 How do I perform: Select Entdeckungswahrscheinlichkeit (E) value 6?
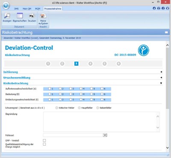pyautogui.click(x=102, y=99)
